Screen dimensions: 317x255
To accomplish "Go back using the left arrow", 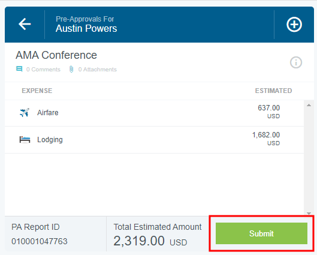I will point(25,24).
